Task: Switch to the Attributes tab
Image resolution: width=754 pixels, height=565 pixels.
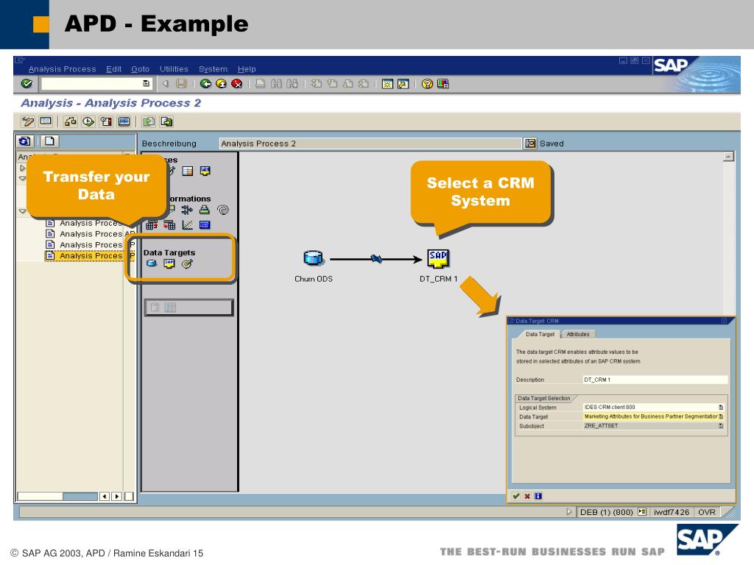Action: pos(577,334)
